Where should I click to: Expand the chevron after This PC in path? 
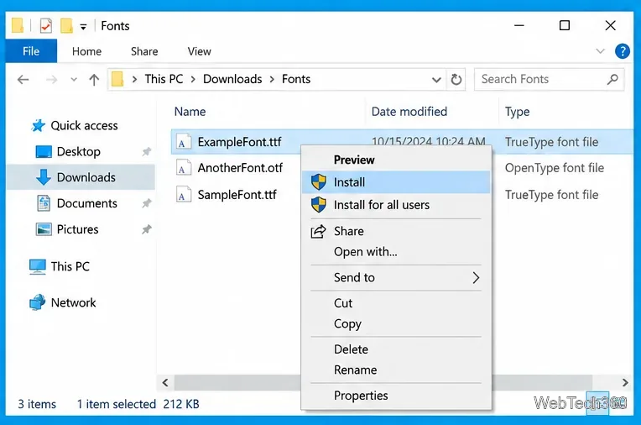tap(193, 80)
